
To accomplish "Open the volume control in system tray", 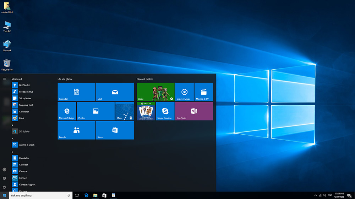I will point(324,195).
